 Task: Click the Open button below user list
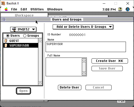click(x=23, y=91)
